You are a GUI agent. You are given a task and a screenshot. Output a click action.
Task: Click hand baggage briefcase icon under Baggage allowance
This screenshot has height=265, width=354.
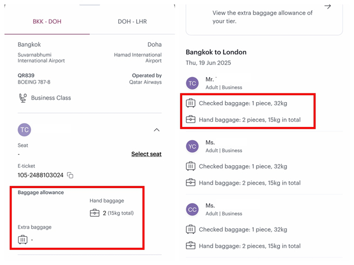pos(95,213)
